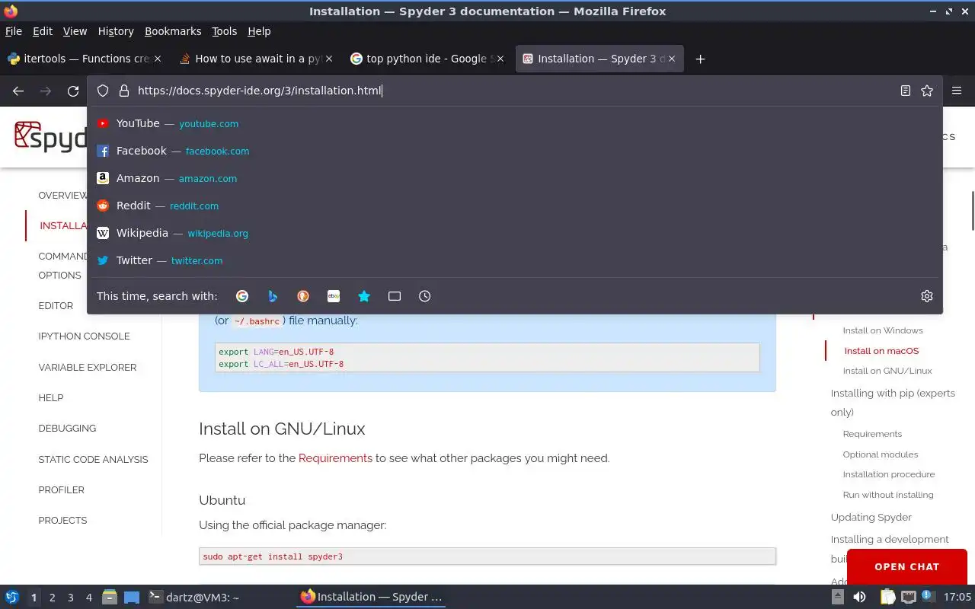Select Twitter suggestion in dropdown
Viewport: 975px width, 609px height.
(515, 260)
